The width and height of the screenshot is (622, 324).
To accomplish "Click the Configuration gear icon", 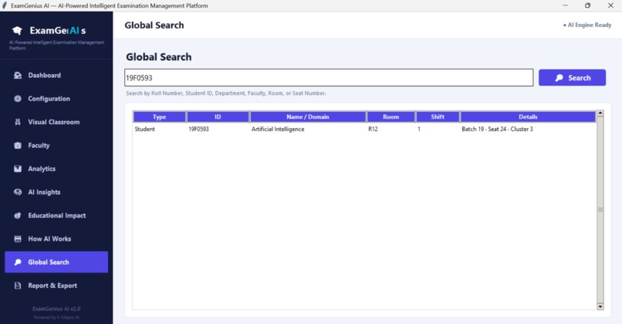I will (x=18, y=99).
